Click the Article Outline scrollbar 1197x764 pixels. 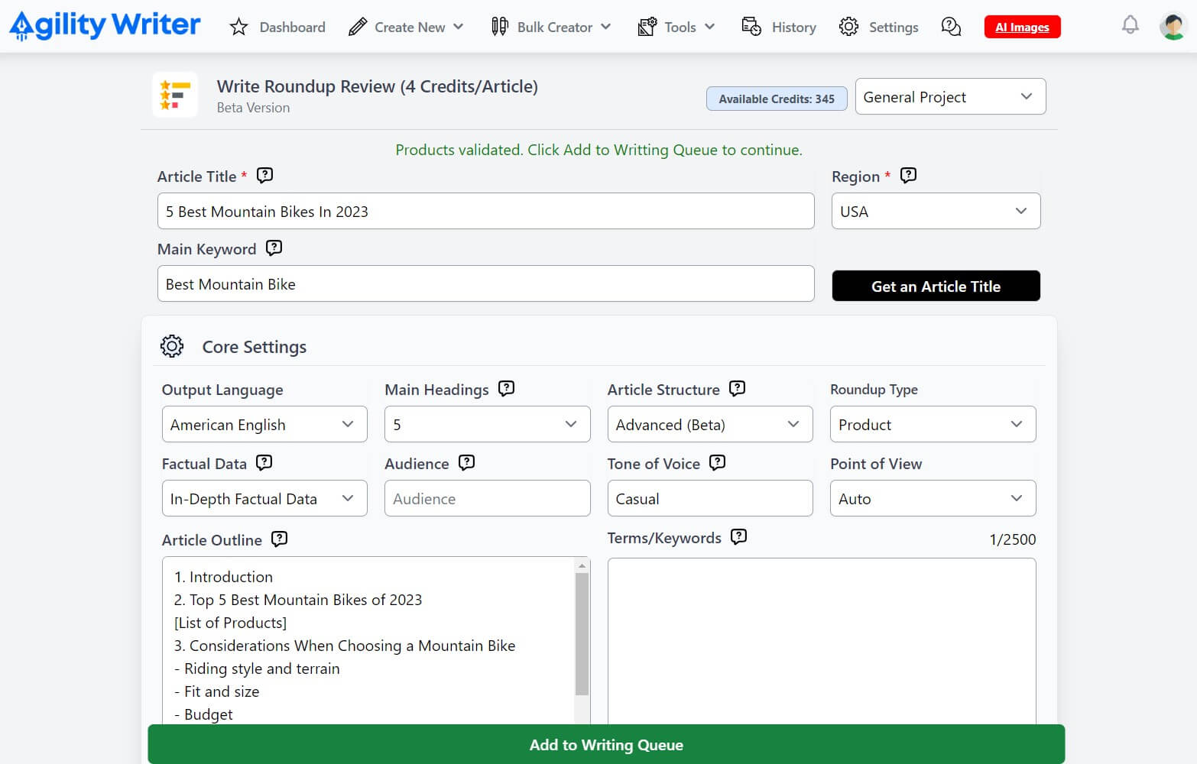click(x=582, y=634)
